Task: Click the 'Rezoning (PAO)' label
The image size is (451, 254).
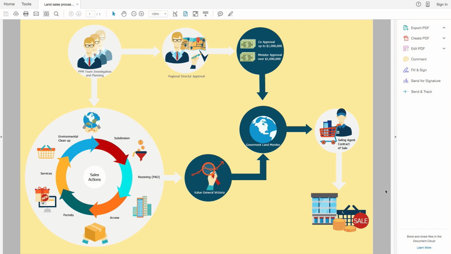Action: point(149,177)
